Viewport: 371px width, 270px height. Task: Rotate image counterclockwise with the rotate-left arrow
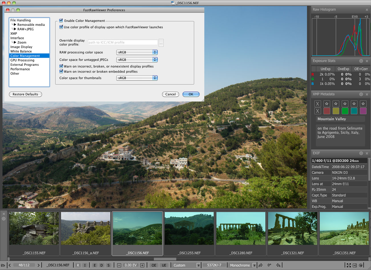[x=278, y=265]
